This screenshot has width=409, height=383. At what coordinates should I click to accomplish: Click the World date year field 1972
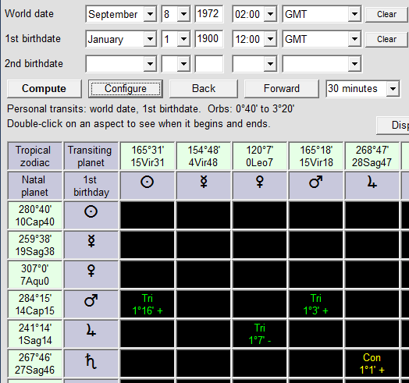click(209, 14)
